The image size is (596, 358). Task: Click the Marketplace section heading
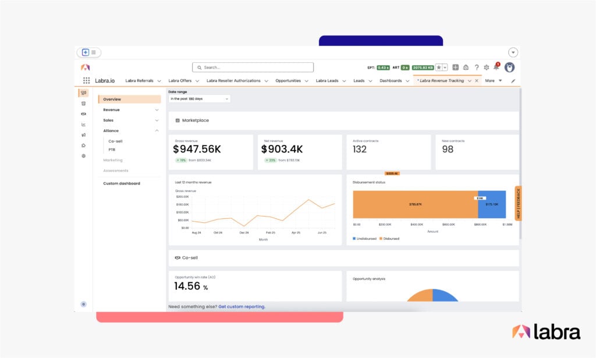tap(196, 120)
